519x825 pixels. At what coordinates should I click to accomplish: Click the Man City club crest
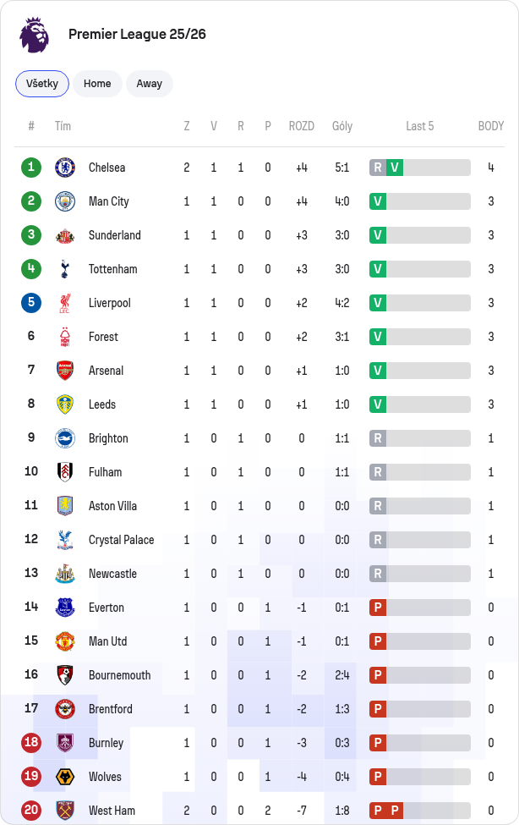pos(65,201)
